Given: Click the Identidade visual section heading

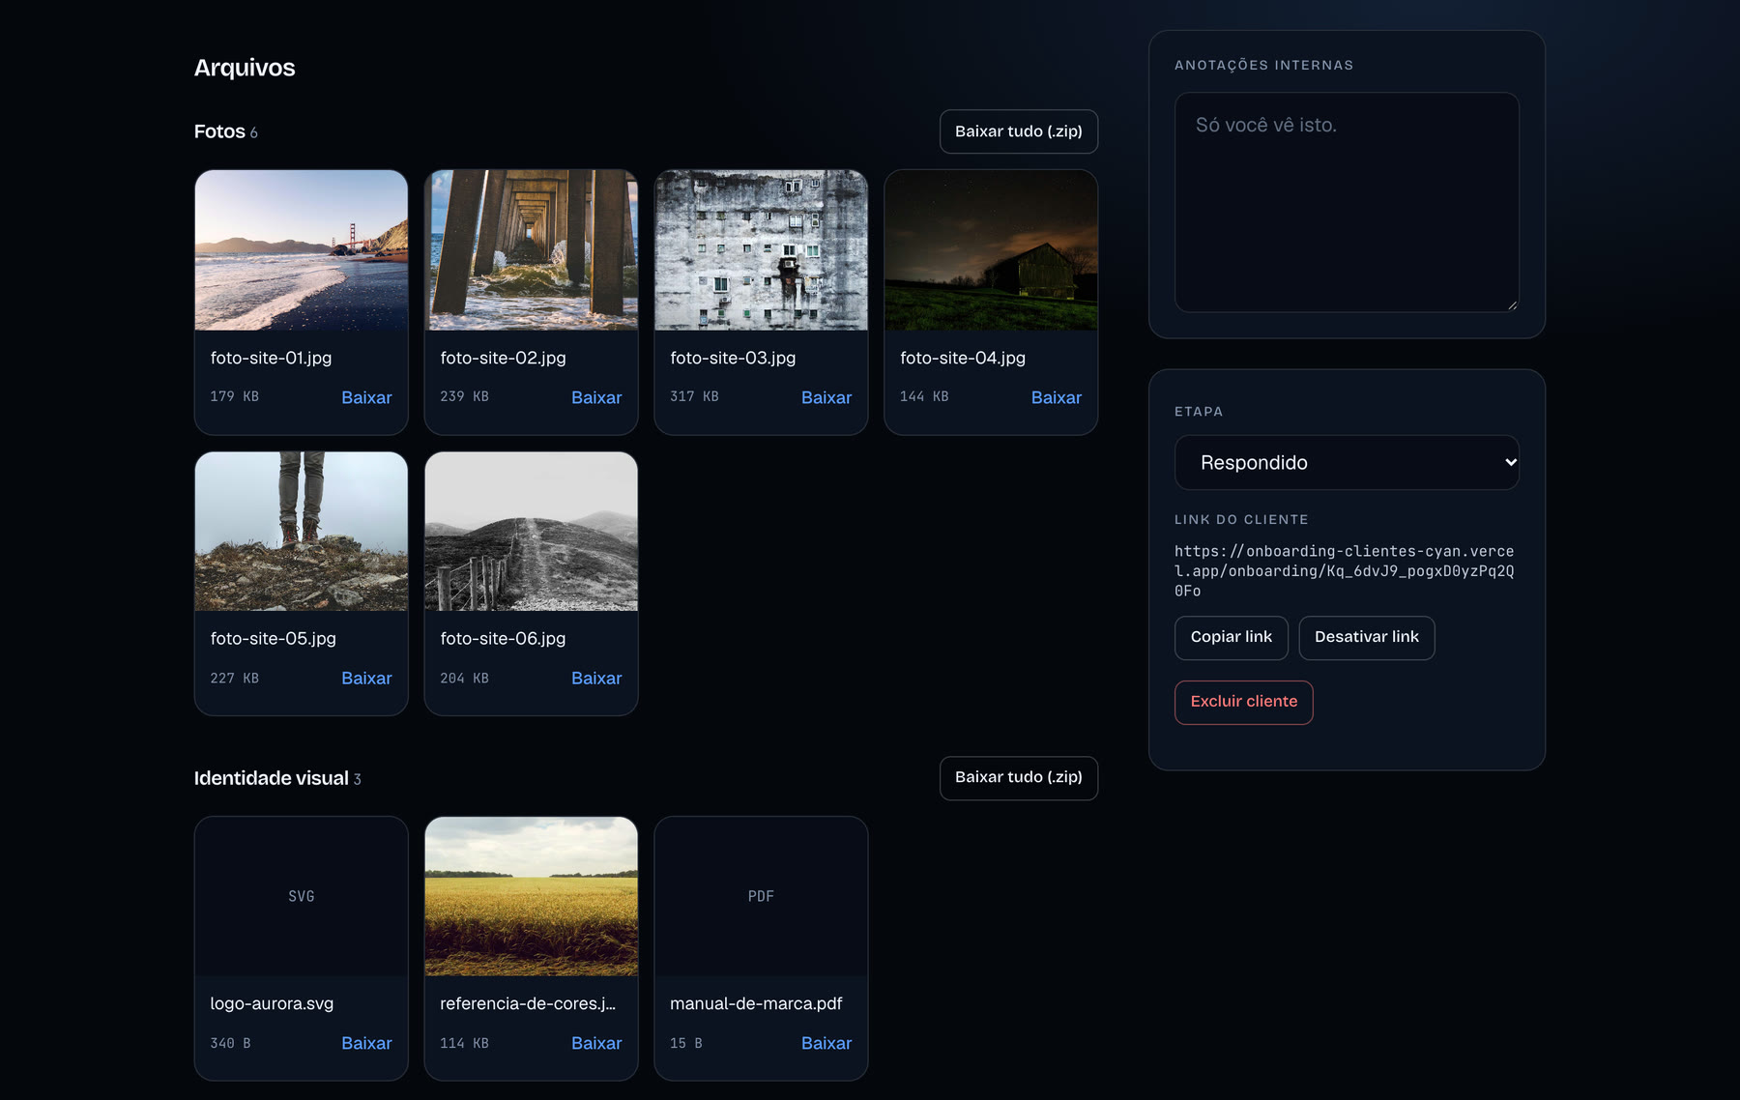Looking at the screenshot, I should (271, 779).
